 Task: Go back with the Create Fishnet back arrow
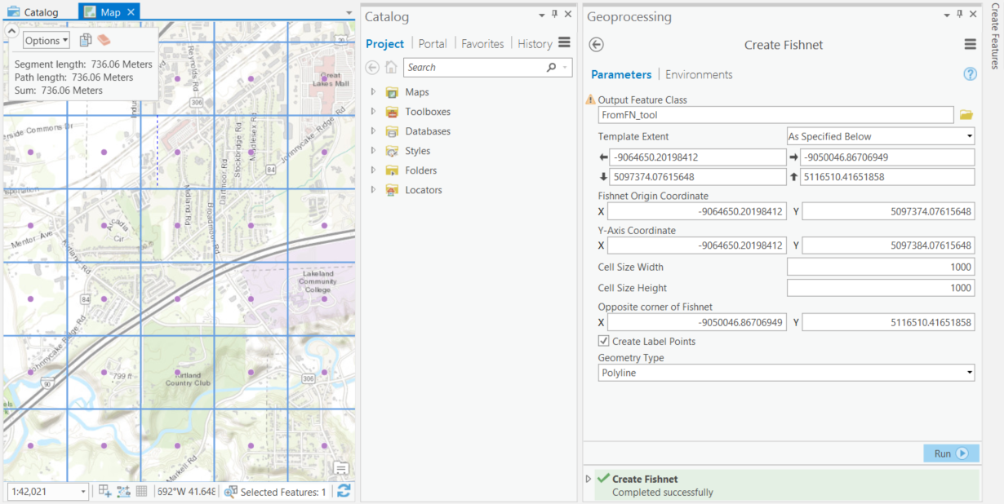[x=597, y=44]
